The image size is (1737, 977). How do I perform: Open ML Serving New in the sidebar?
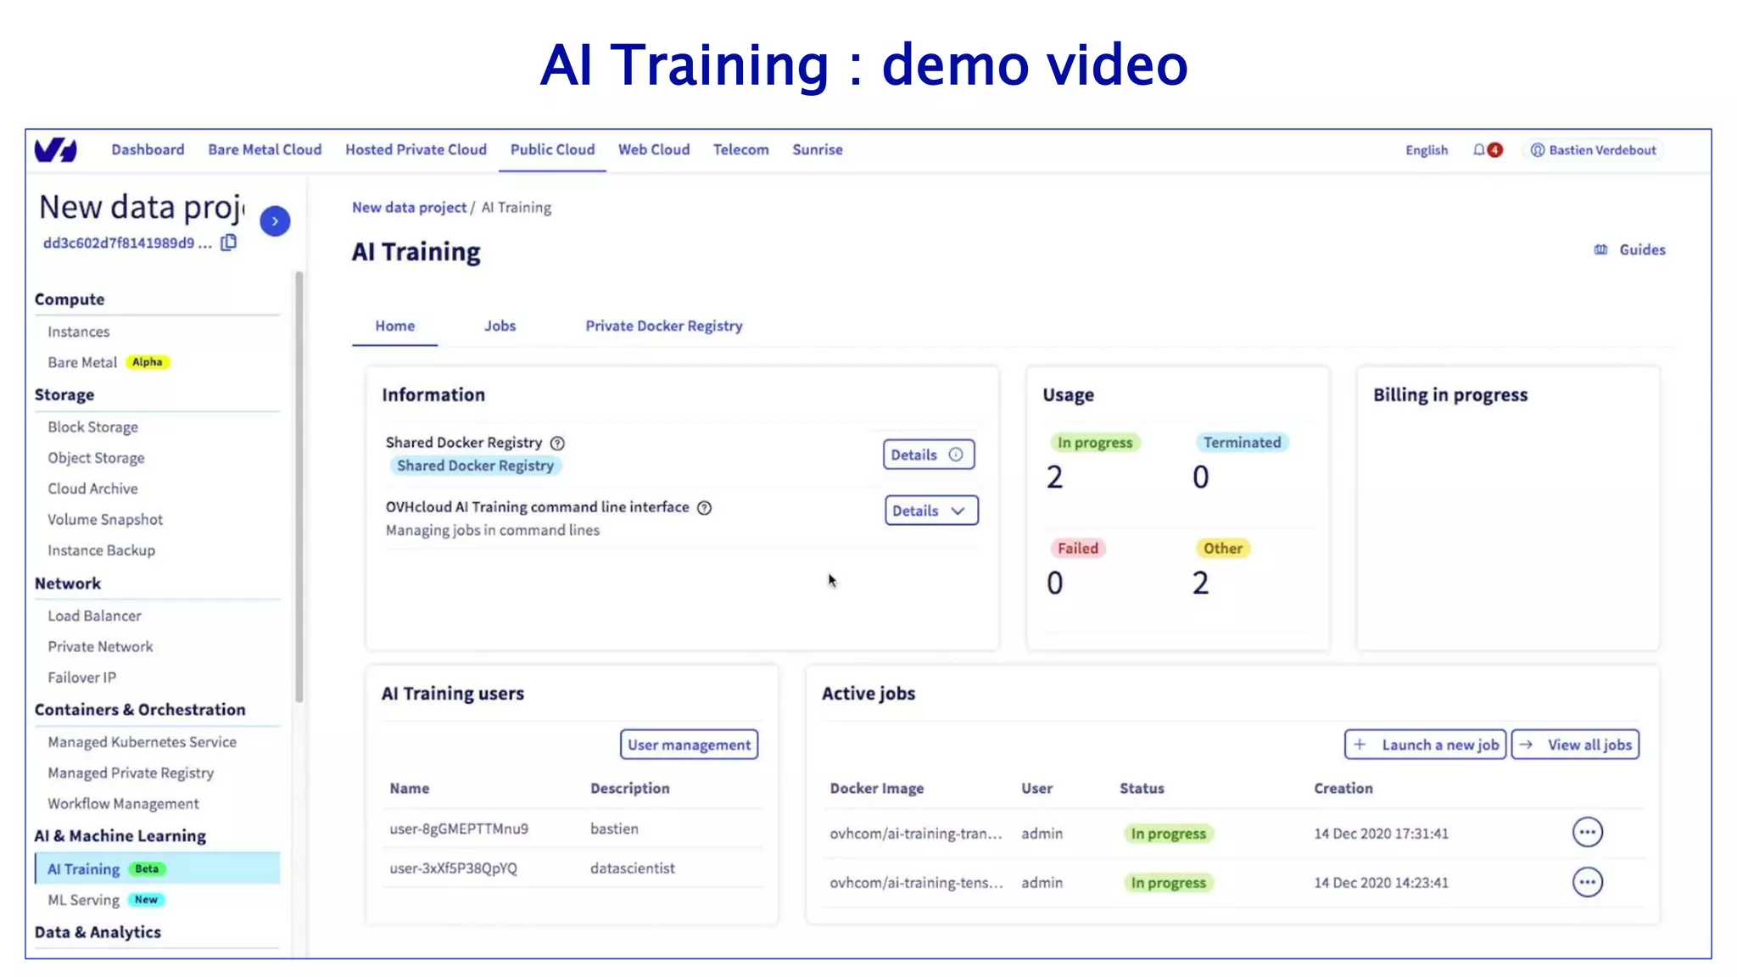(x=106, y=900)
